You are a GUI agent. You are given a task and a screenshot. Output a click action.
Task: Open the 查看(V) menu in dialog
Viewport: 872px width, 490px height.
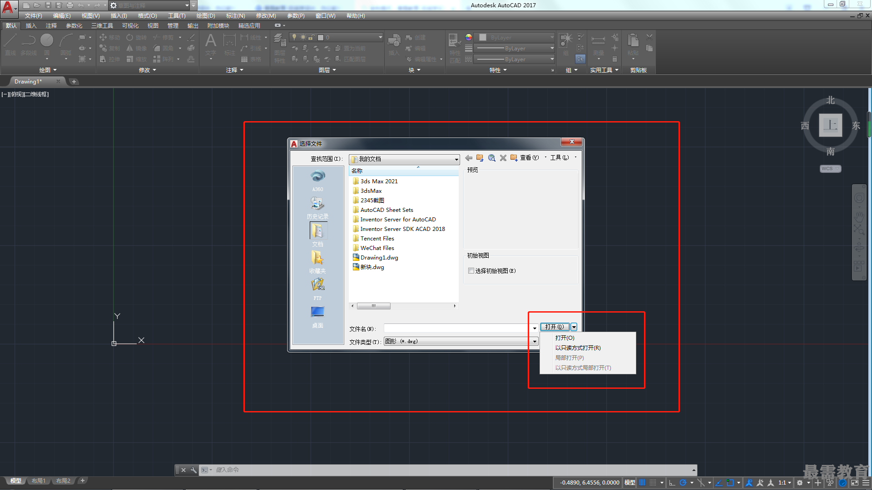[x=529, y=158]
